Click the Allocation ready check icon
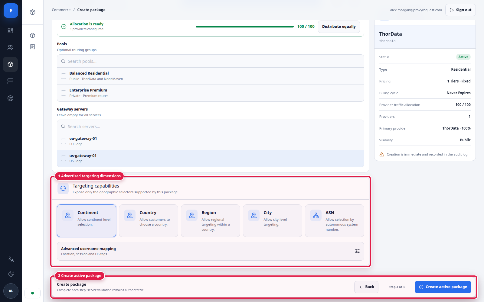The width and height of the screenshot is (484, 302). click(x=64, y=27)
